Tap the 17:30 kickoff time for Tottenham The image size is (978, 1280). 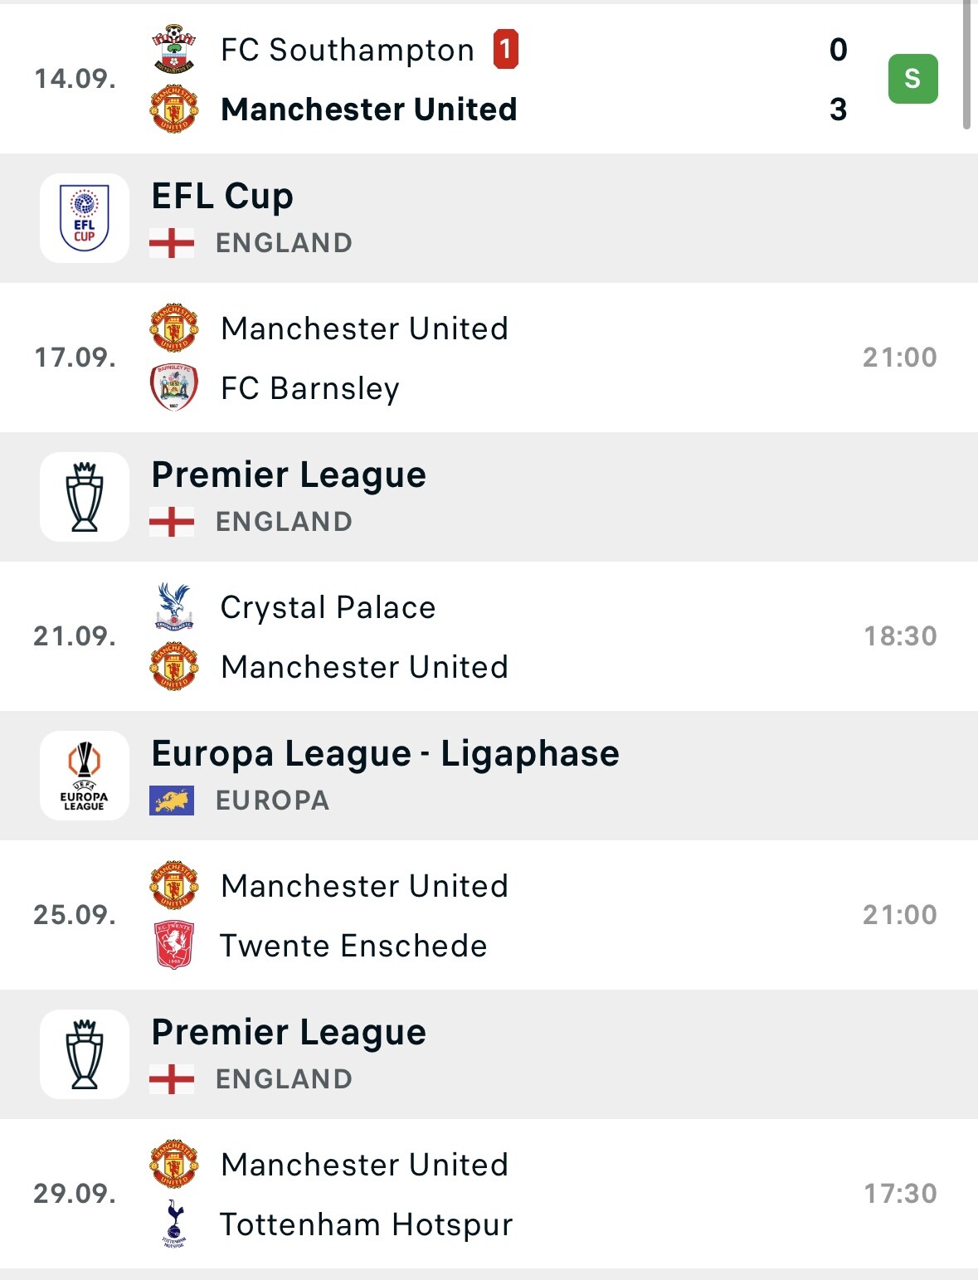coord(900,1194)
